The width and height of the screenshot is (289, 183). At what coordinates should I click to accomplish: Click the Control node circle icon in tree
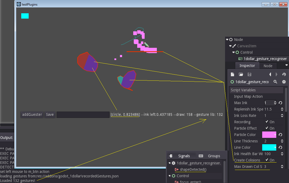tap(237, 52)
